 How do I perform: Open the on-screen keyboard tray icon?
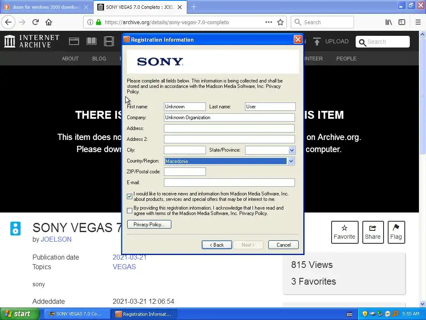(x=349, y=314)
